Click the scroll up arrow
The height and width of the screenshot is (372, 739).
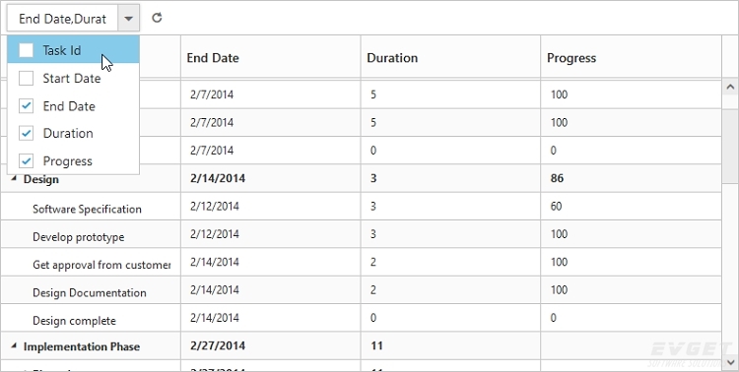(730, 87)
